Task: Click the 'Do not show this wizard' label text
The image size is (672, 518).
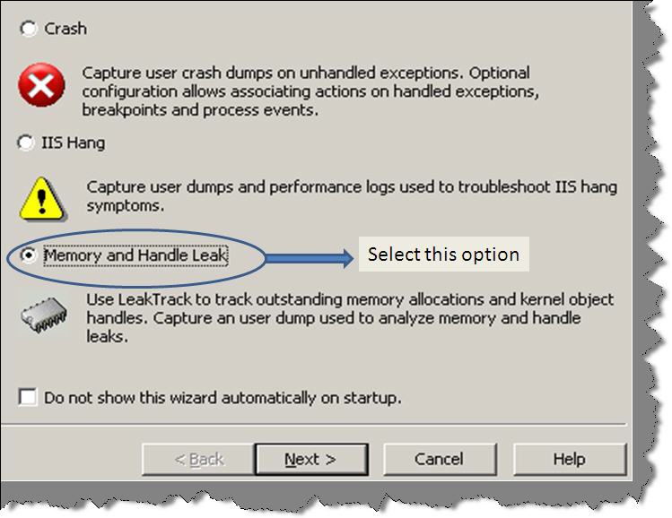Action: [223, 398]
